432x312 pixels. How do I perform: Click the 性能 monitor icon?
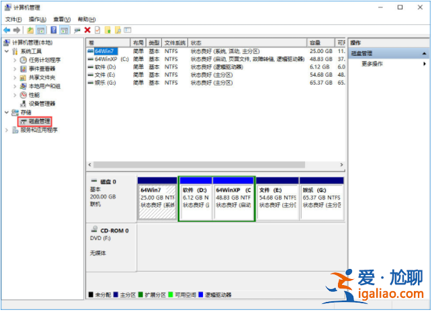pos(24,95)
